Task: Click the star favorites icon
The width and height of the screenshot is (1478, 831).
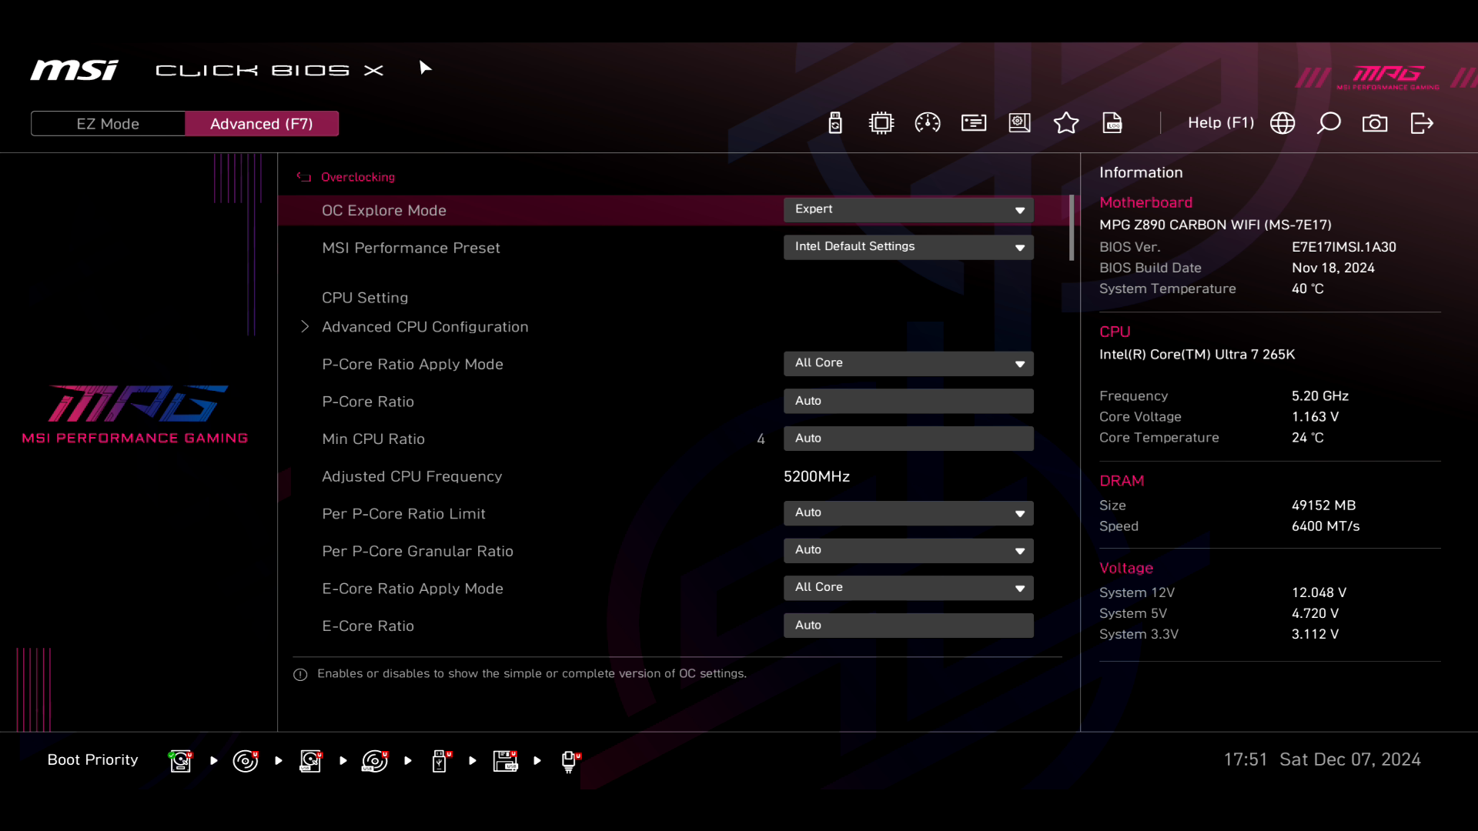Action: [x=1066, y=123]
